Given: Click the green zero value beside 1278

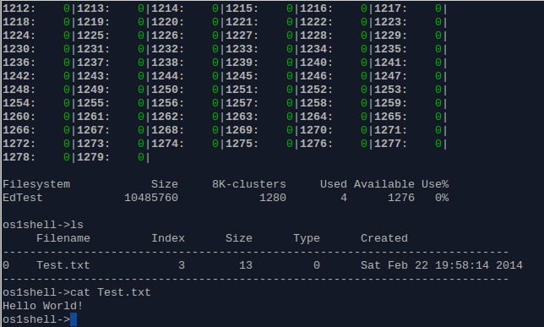Looking at the screenshot, I should tap(67, 157).
